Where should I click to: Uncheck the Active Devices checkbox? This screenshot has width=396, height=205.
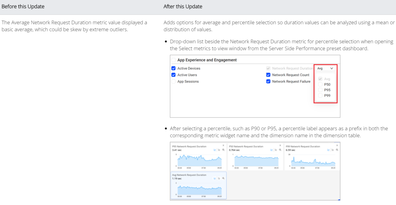coord(173,68)
